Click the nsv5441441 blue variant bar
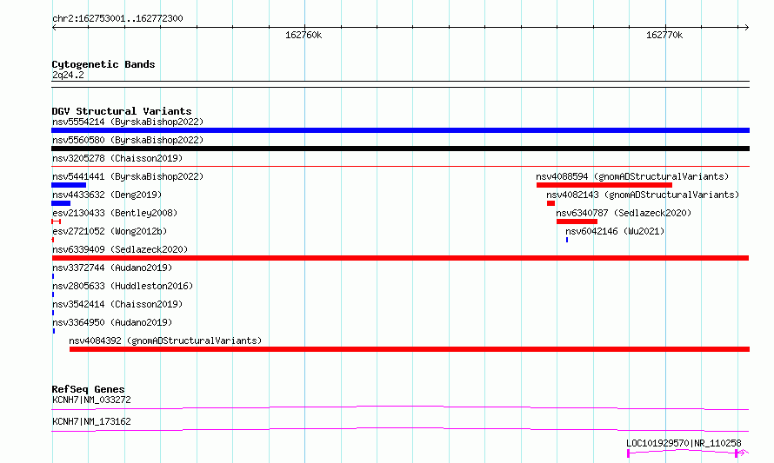 coord(69,185)
